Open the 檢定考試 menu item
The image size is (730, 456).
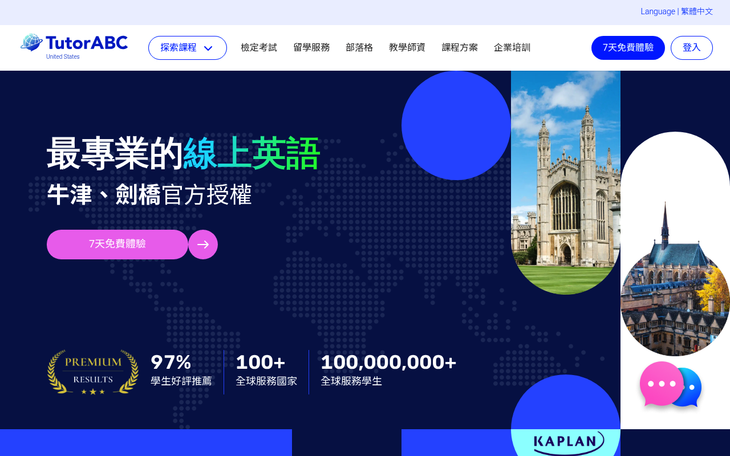(259, 48)
